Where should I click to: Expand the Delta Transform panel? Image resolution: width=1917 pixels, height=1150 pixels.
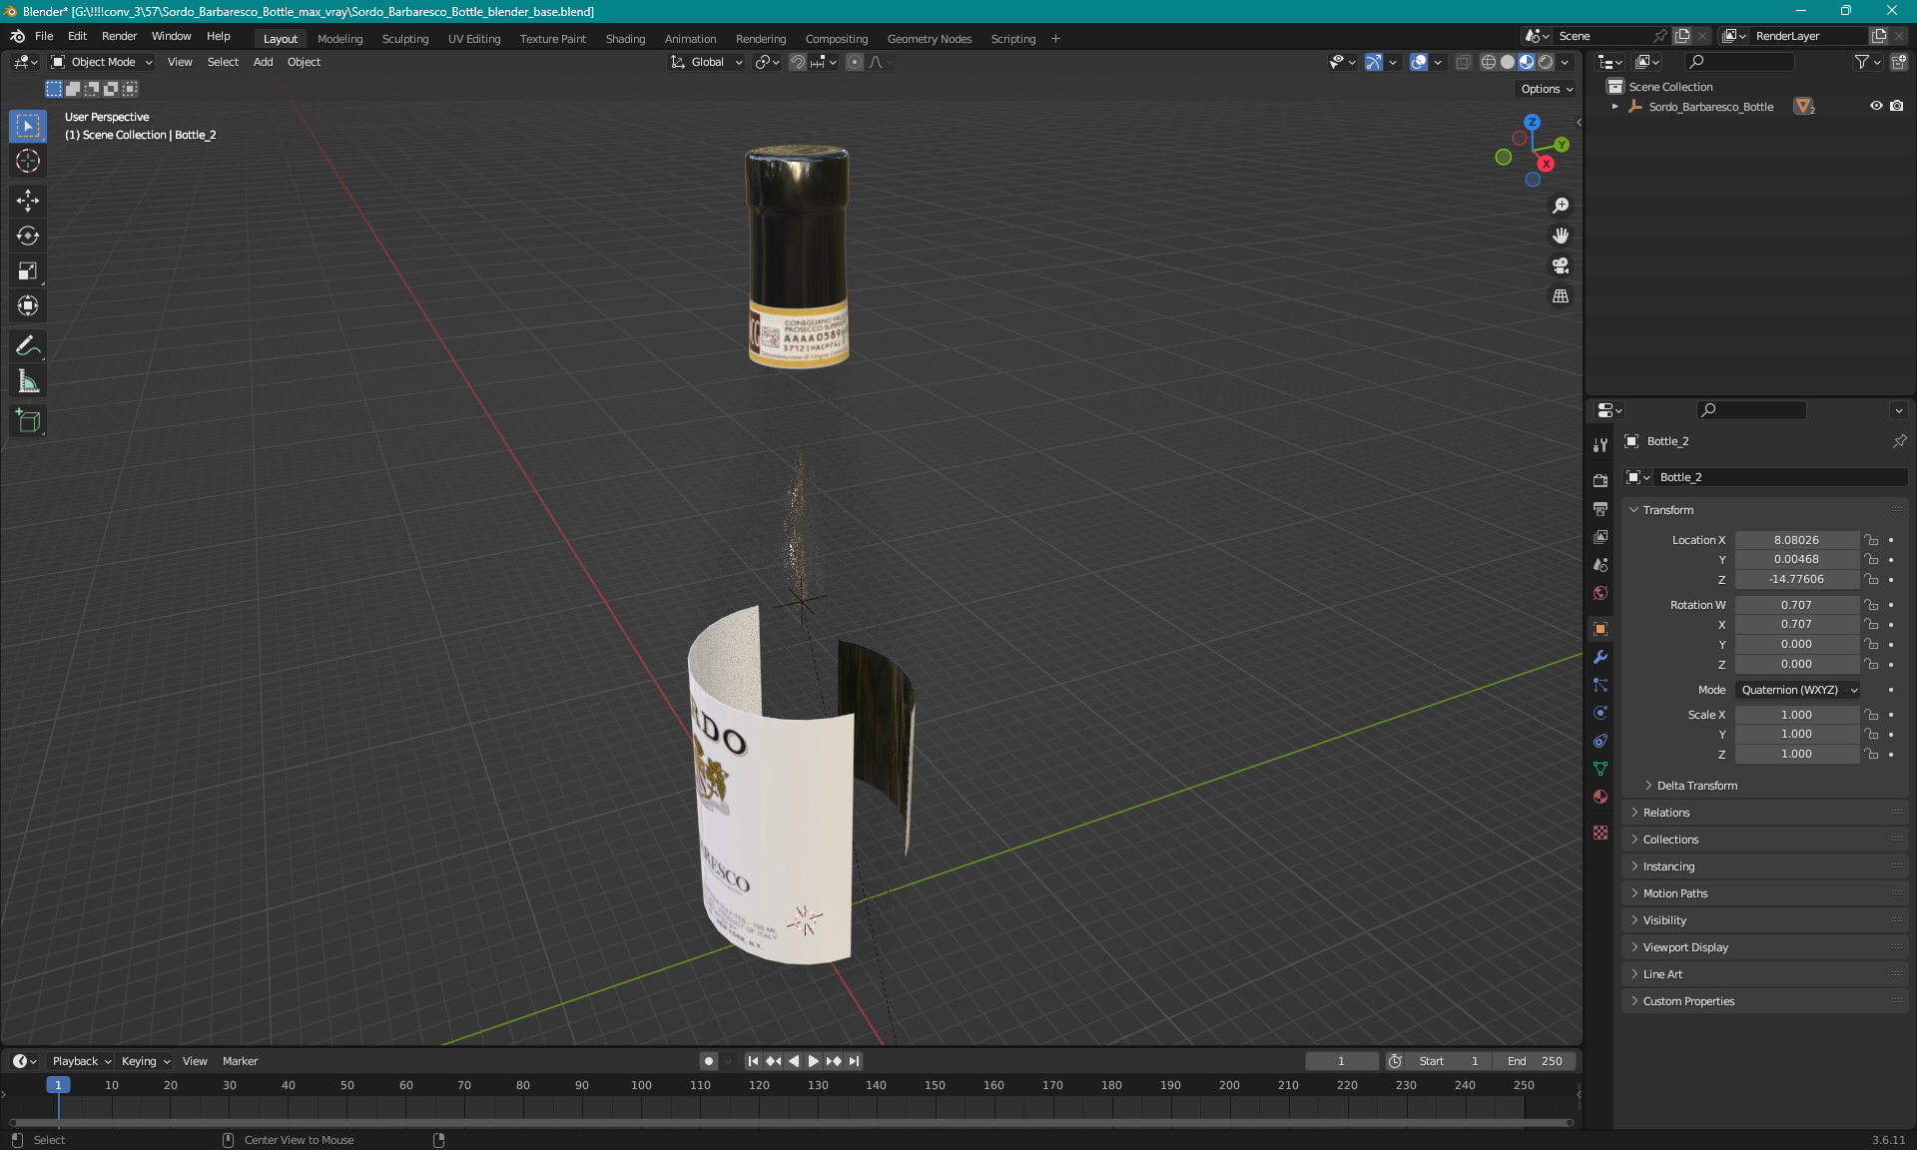tap(1697, 786)
